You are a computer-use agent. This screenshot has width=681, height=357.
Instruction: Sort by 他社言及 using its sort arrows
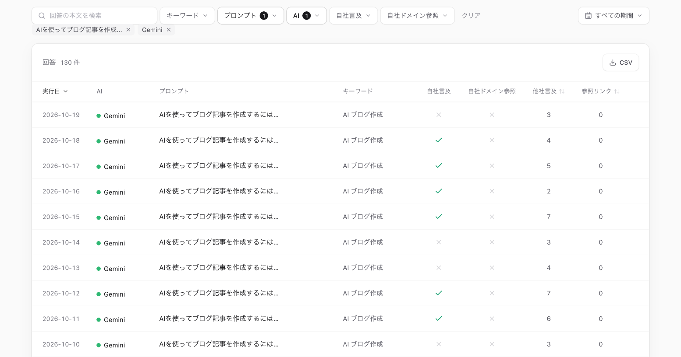click(x=562, y=91)
